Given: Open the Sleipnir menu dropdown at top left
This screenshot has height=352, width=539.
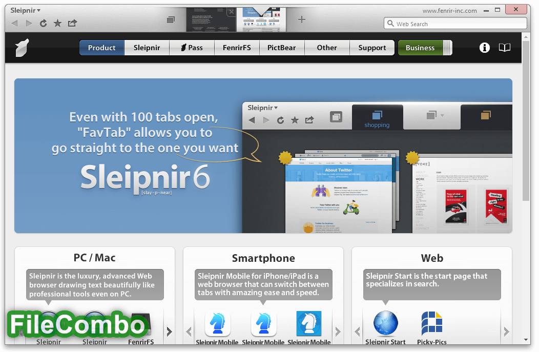Looking at the screenshot, I should click(x=25, y=10).
